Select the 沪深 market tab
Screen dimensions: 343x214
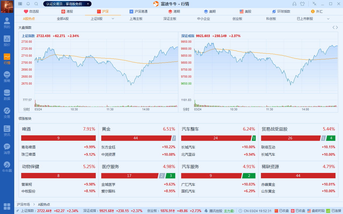103,12
